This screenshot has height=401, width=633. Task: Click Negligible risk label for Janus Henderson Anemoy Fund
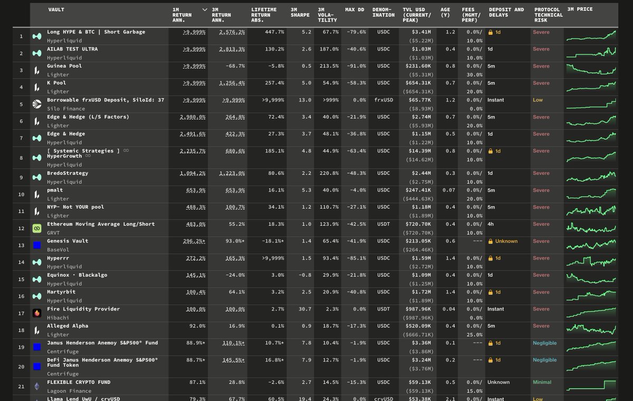point(544,343)
